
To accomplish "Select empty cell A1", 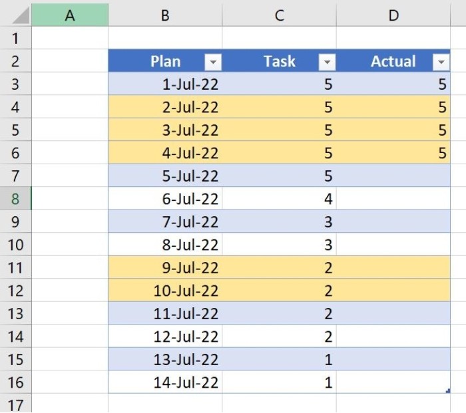I will 70,38.
